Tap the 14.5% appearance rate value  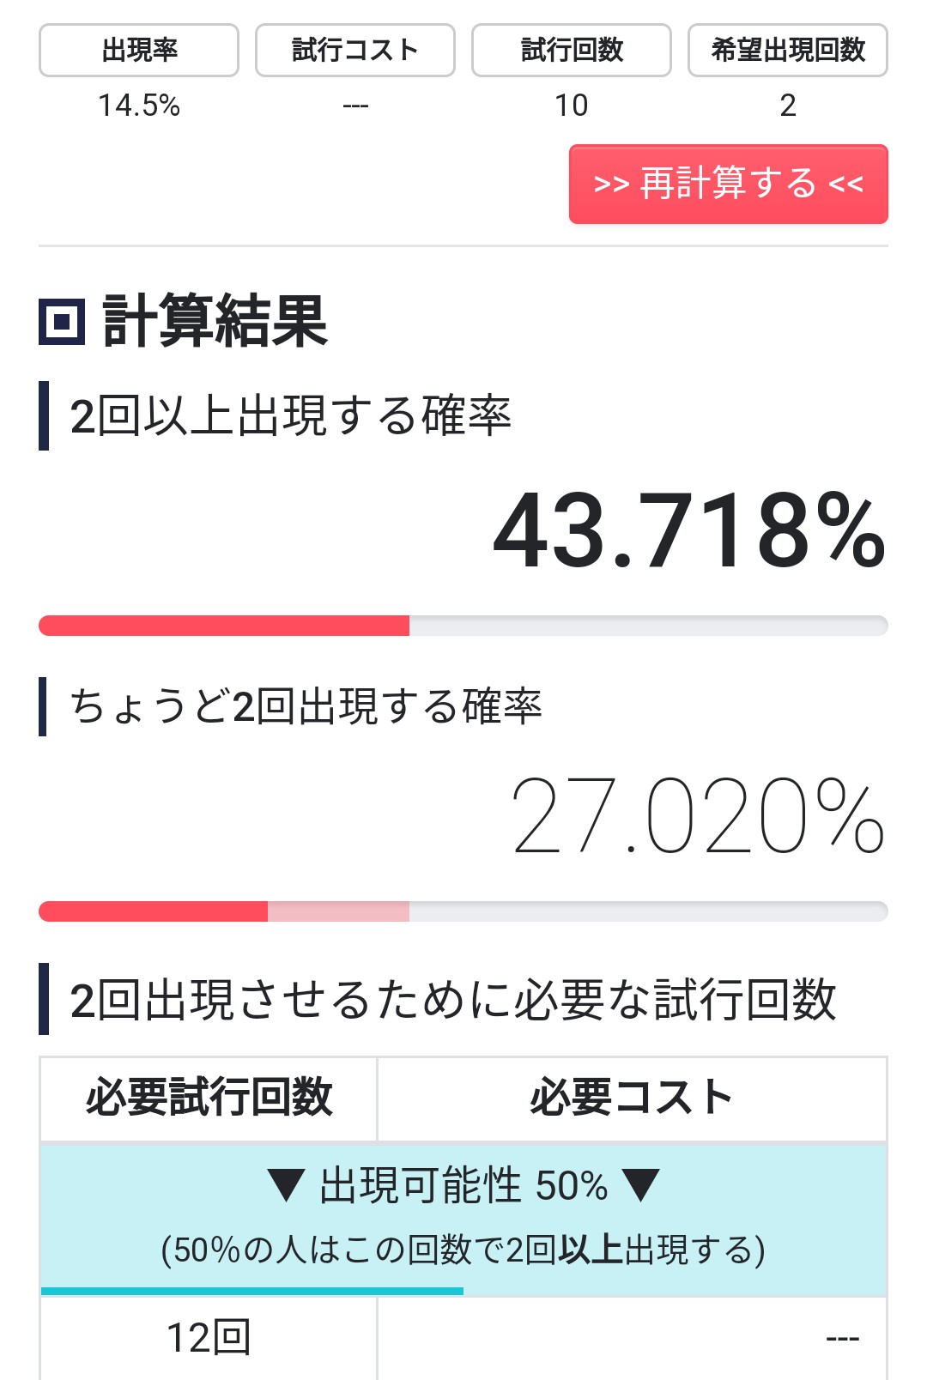point(139,106)
